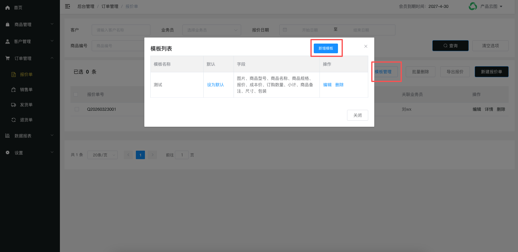
Task: Click 后台管理 in the breadcrumb
Action: tap(86, 6)
